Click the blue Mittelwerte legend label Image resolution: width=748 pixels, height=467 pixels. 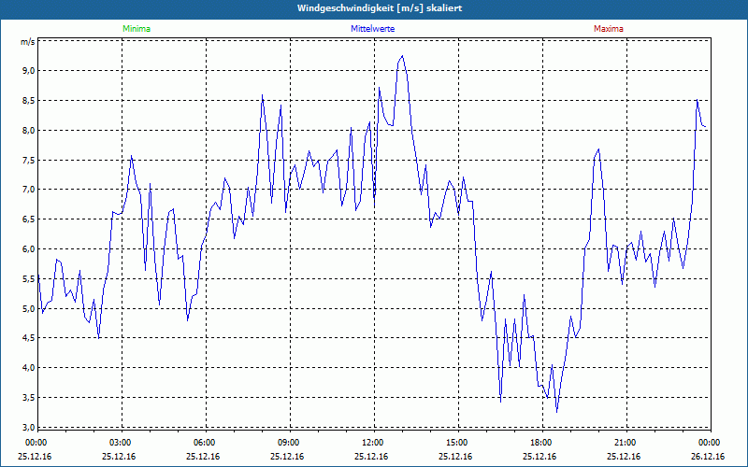point(372,29)
